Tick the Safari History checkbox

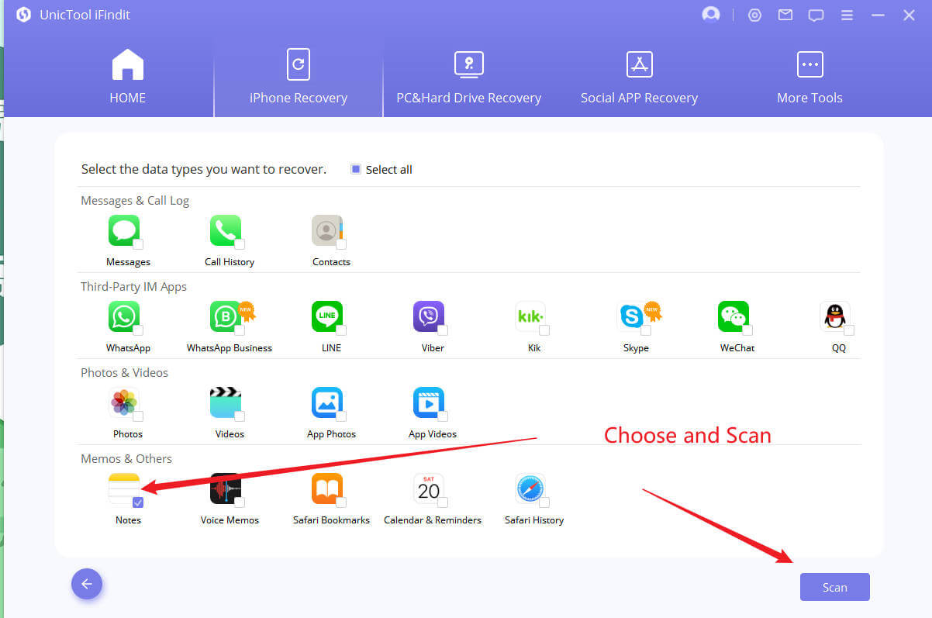pos(544,502)
